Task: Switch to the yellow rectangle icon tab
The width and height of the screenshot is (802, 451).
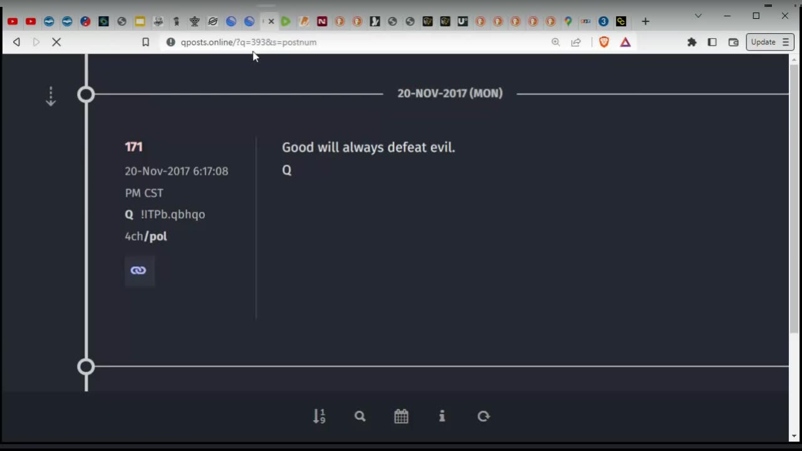Action: point(140,21)
